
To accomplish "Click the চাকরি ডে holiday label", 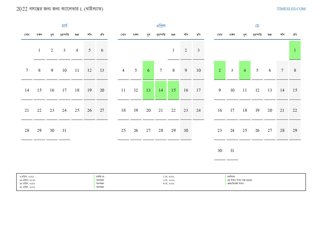I will [x=100, y=177].
